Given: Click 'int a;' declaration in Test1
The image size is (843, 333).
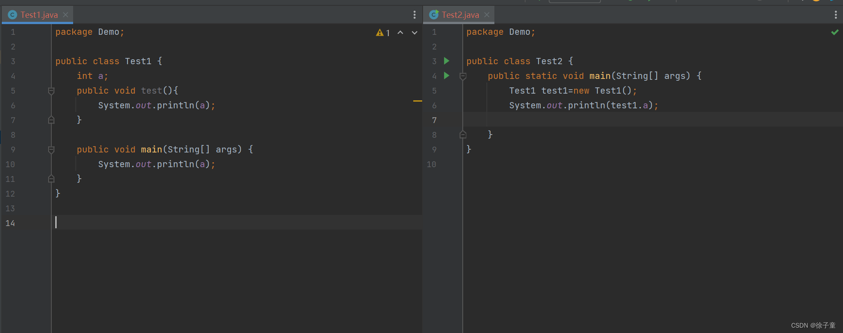Looking at the screenshot, I should coord(92,76).
